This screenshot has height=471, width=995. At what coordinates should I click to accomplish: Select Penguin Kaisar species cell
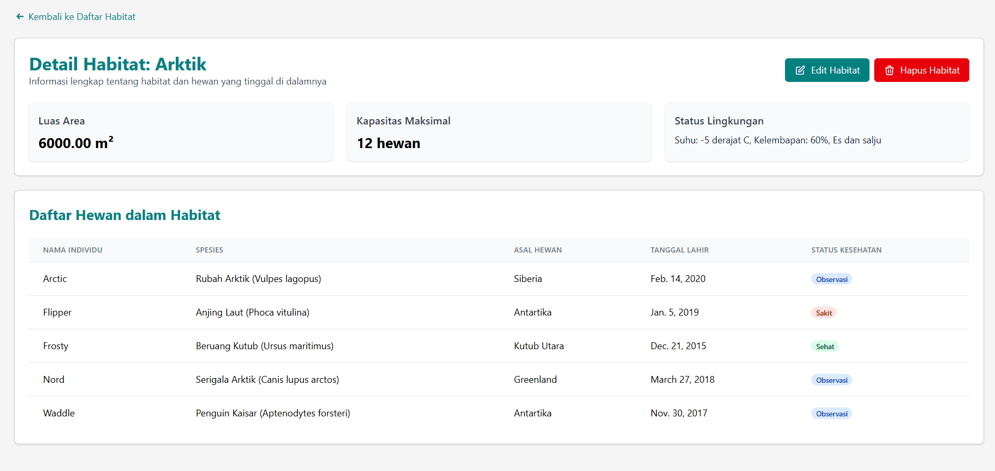click(273, 413)
